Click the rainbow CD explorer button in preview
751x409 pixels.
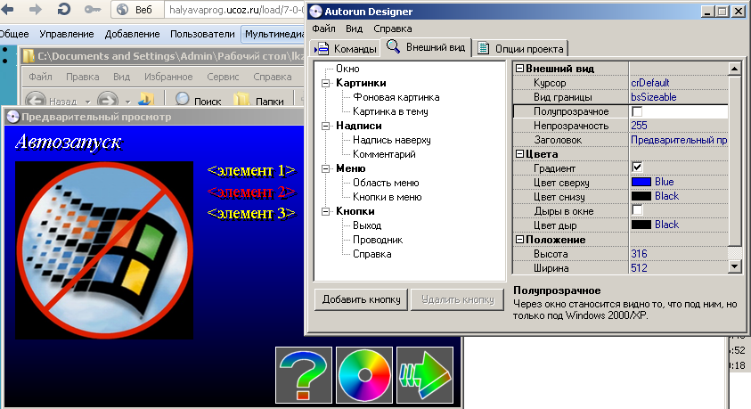click(x=364, y=375)
